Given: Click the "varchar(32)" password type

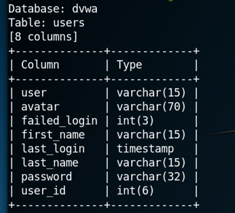Looking at the screenshot, I should [x=151, y=177].
